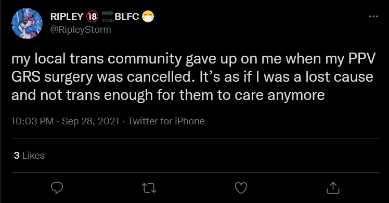Image resolution: width=389 pixels, height=203 pixels.
Task: Click the tweet's first line about trans community
Action: (193, 59)
